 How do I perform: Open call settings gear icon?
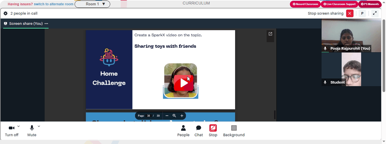pos(5,14)
